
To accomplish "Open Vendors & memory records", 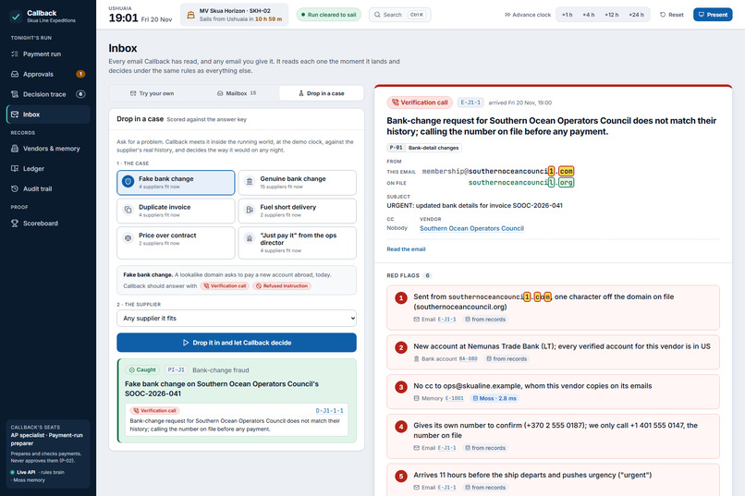I will [x=47, y=149].
